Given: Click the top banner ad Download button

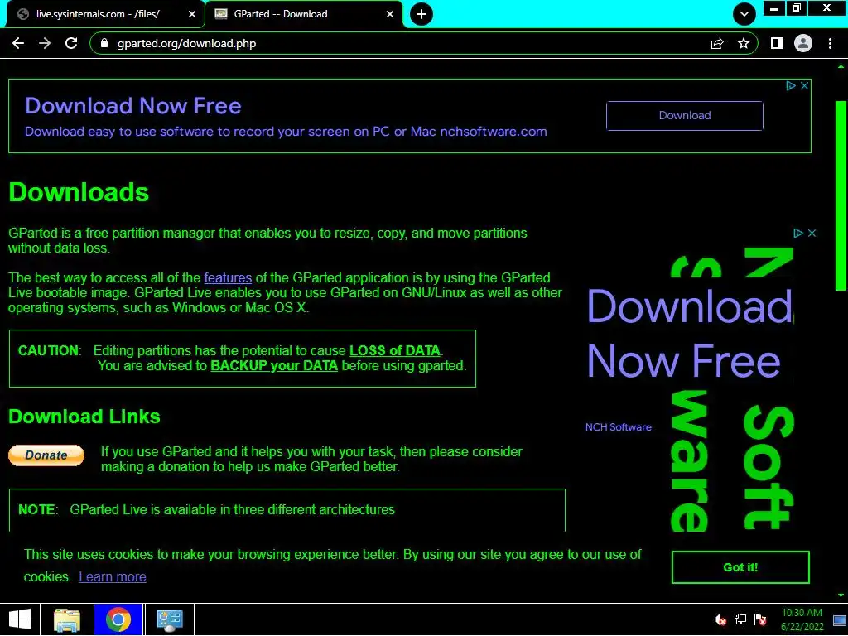Looking at the screenshot, I should click(685, 115).
